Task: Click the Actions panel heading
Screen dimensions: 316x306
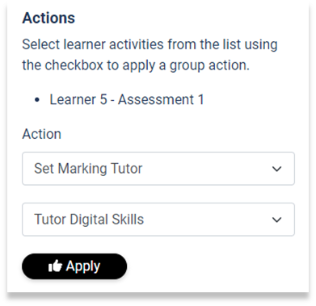Action: click(48, 18)
